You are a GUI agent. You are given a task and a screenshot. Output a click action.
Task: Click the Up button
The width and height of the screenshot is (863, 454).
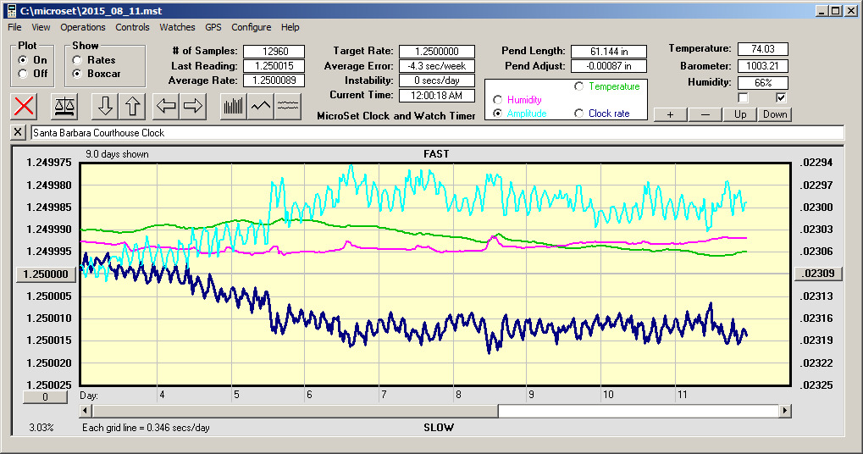coord(740,114)
